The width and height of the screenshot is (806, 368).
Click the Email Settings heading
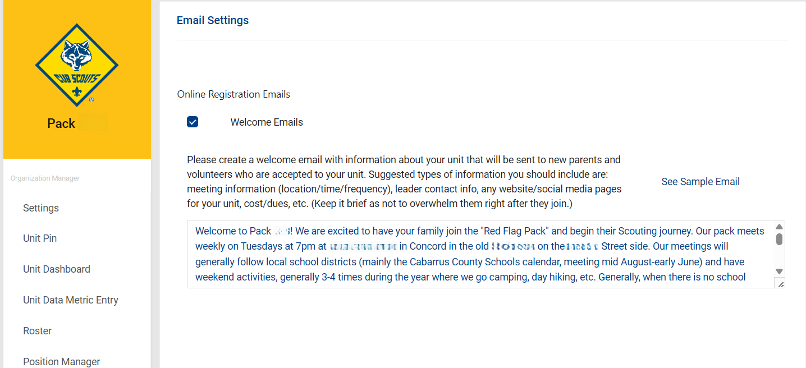(213, 21)
